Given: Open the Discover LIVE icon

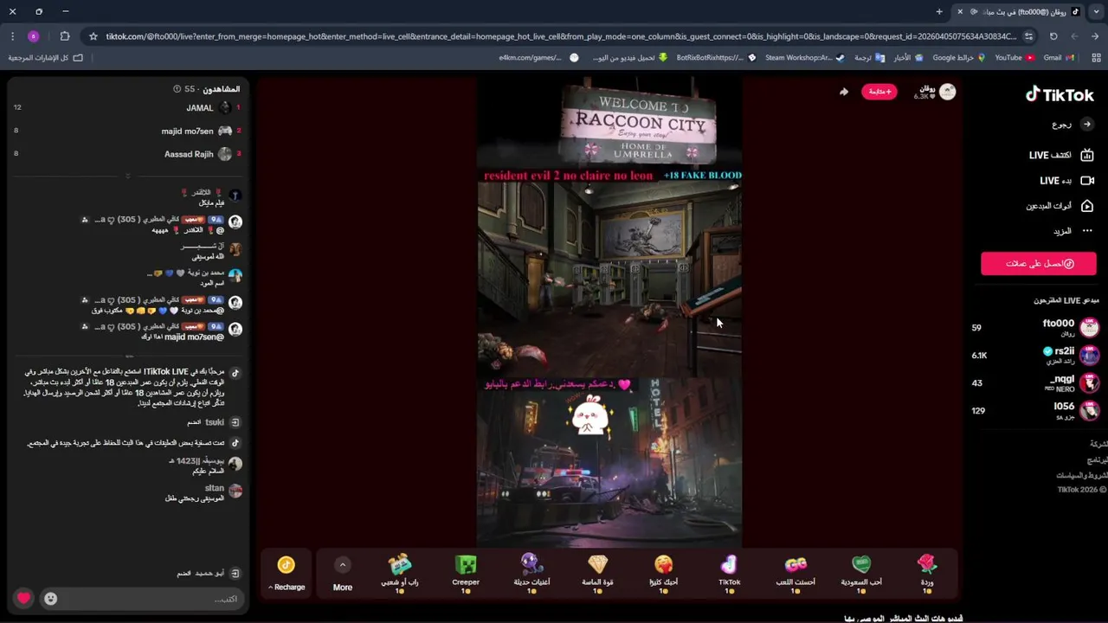Looking at the screenshot, I should (1087, 155).
